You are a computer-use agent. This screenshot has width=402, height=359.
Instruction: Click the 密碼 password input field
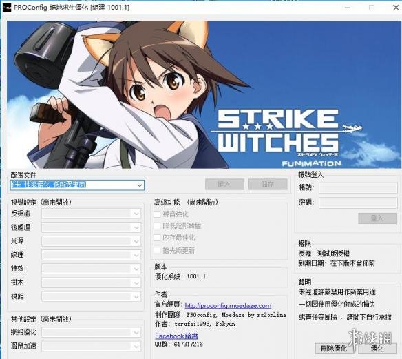click(358, 203)
